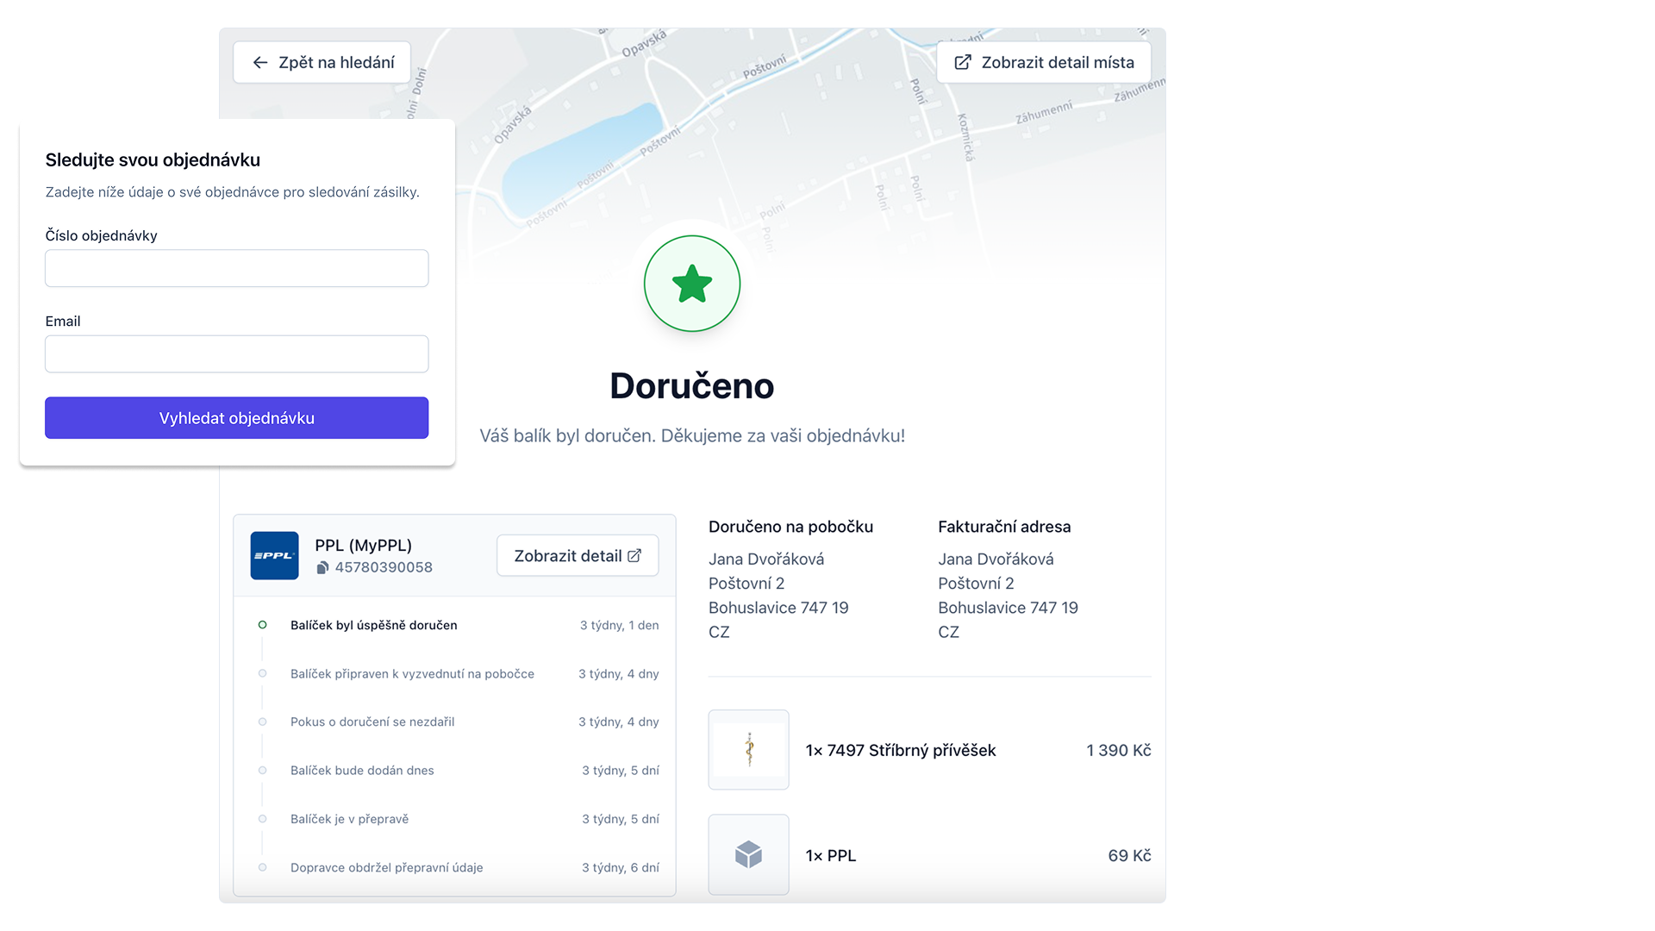Screen dimensions: 1655x931
Task: Click the Doručeno status heading
Action: 692,385
